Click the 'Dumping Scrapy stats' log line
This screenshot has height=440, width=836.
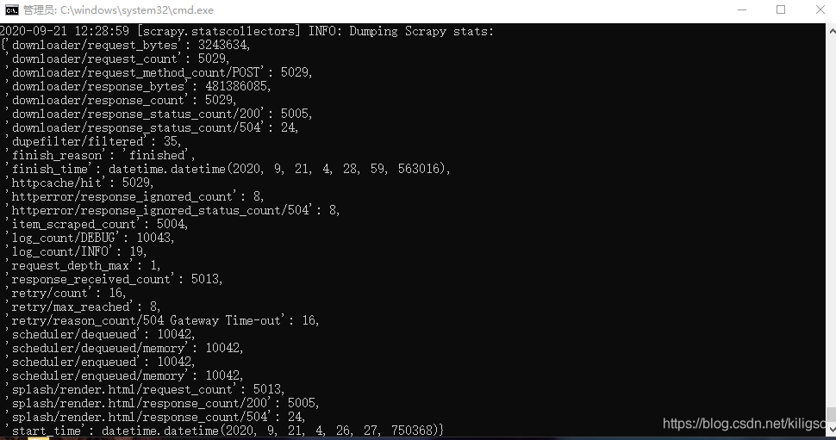point(246,31)
